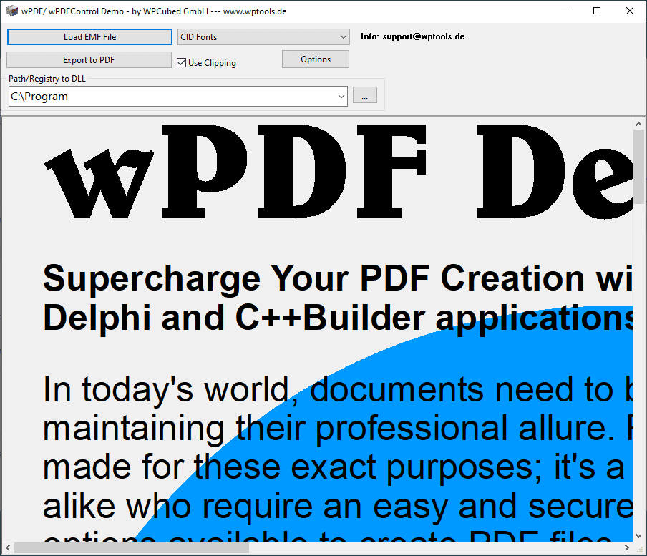647x556 pixels.
Task: Open the CID Fonts dropdown
Action: [263, 36]
